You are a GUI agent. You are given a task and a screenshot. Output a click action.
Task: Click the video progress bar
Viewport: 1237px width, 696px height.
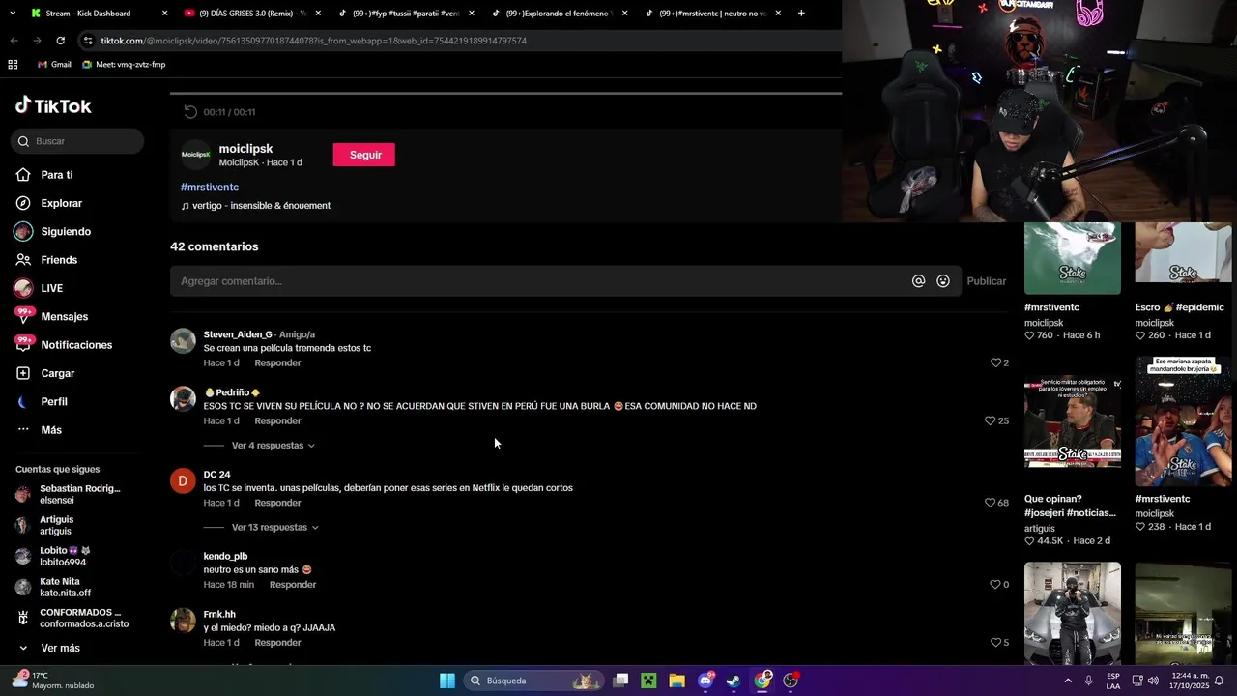click(x=505, y=94)
